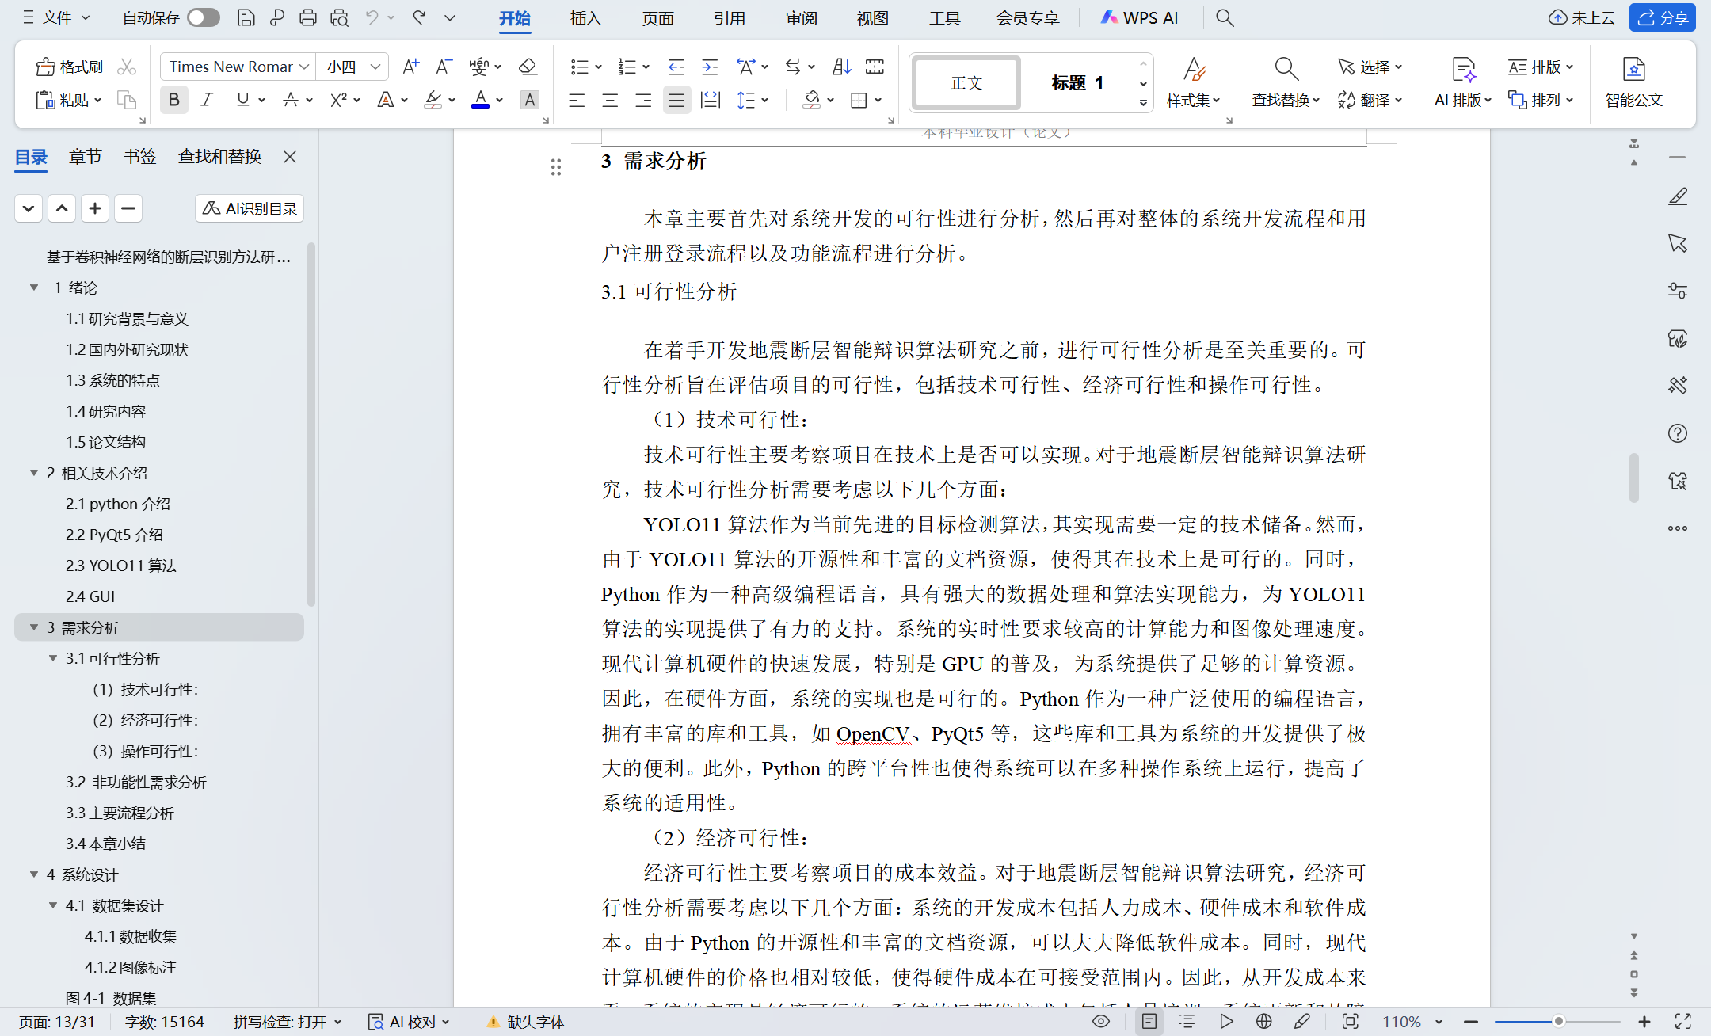Image resolution: width=1711 pixels, height=1036 pixels.
Task: Click the zoom in plus button
Action: point(1644,1021)
